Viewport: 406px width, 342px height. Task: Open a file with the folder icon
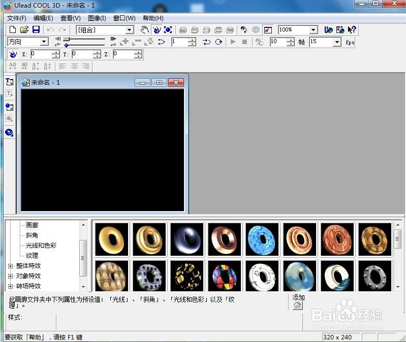(24, 30)
